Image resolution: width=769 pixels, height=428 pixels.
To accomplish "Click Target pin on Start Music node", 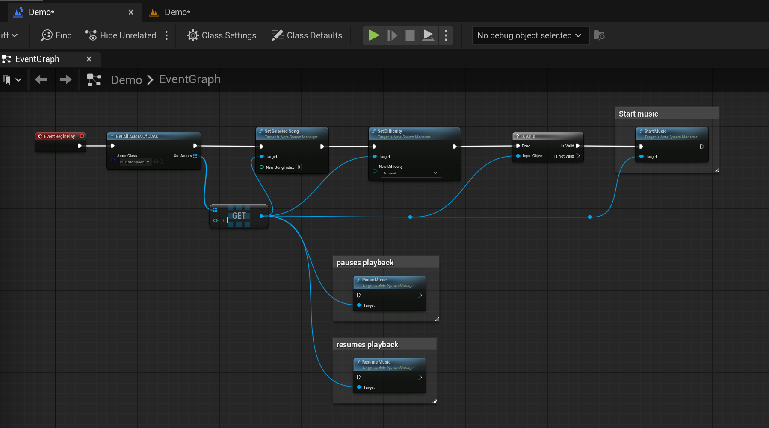I will click(x=642, y=156).
